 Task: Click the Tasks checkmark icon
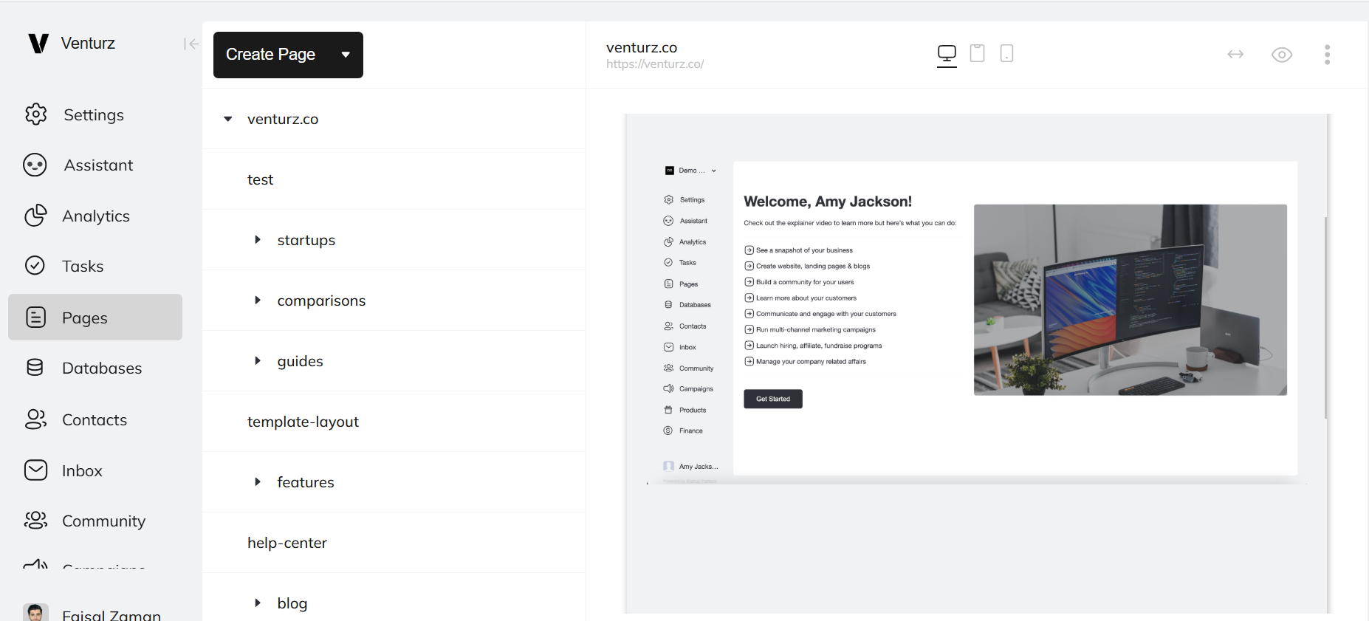pyautogui.click(x=35, y=266)
